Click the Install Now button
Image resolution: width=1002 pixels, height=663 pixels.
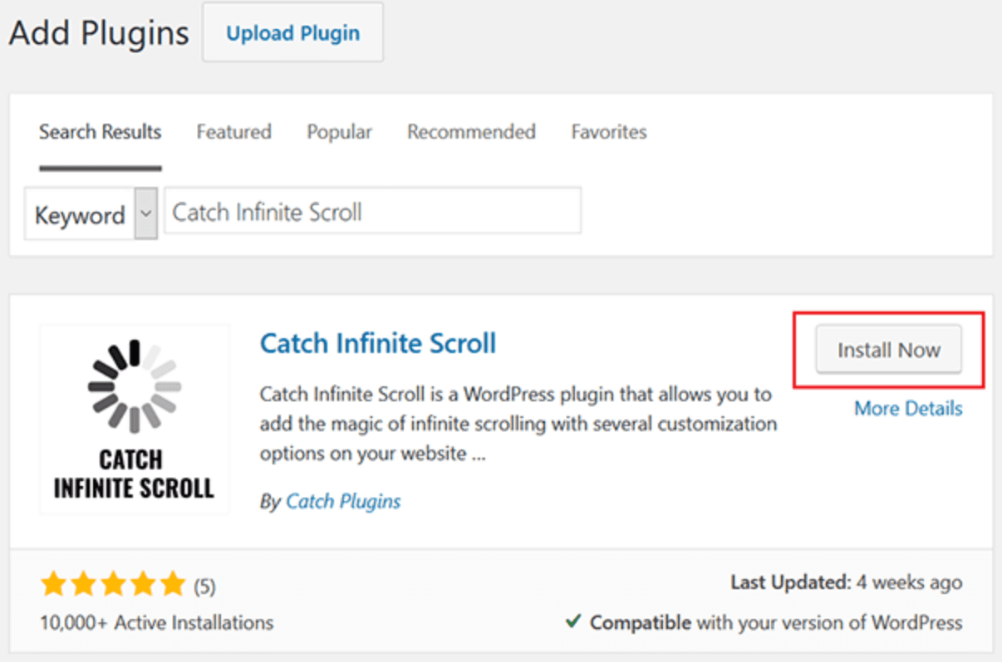(888, 350)
